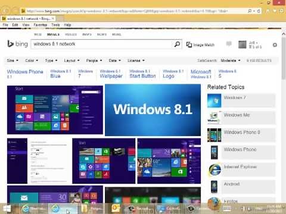Click the touch keyboard tray icon
Viewport: 286px width, 214px height.
coord(227,208)
